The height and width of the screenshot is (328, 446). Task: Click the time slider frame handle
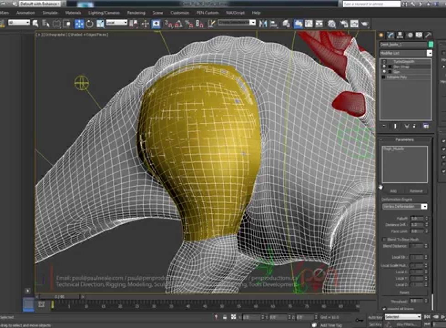59,297
